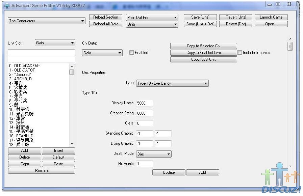
Task: Maximize the Advanced Genie Editor window
Action: tap(278, 4)
